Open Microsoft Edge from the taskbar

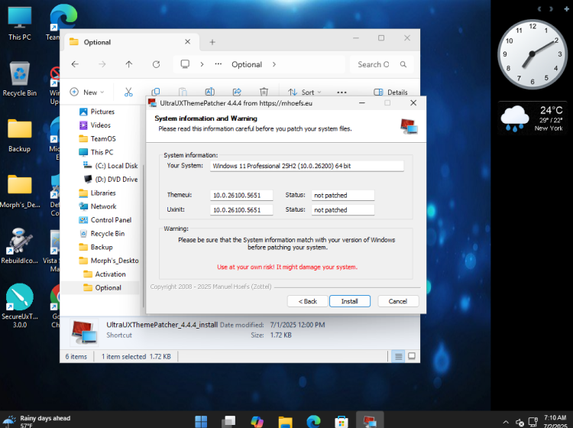313,421
